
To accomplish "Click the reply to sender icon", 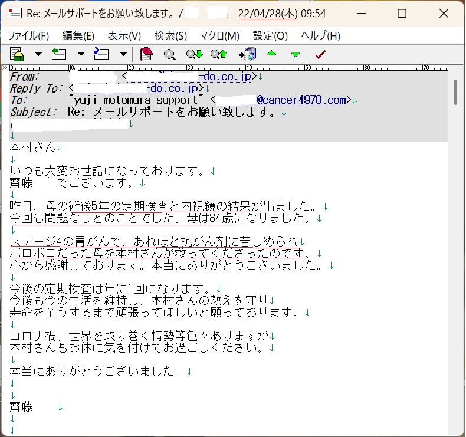I will click(x=59, y=54).
